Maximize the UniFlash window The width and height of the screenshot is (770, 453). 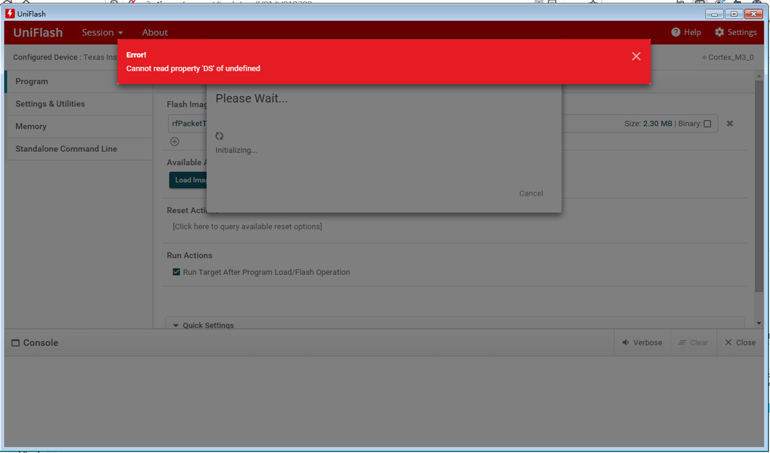point(734,14)
